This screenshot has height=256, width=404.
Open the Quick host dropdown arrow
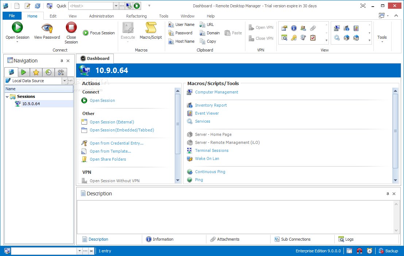coord(116,6)
